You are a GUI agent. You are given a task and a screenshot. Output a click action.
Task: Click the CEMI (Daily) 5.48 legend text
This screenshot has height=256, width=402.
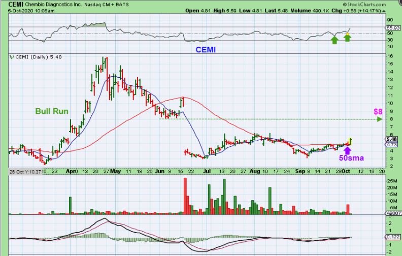39,57
